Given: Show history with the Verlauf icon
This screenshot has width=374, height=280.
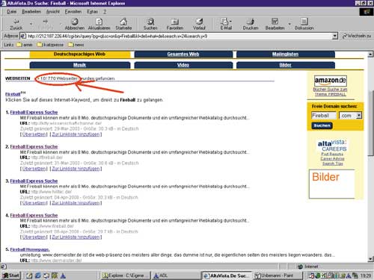Looking at the screenshot, I should (199, 24).
